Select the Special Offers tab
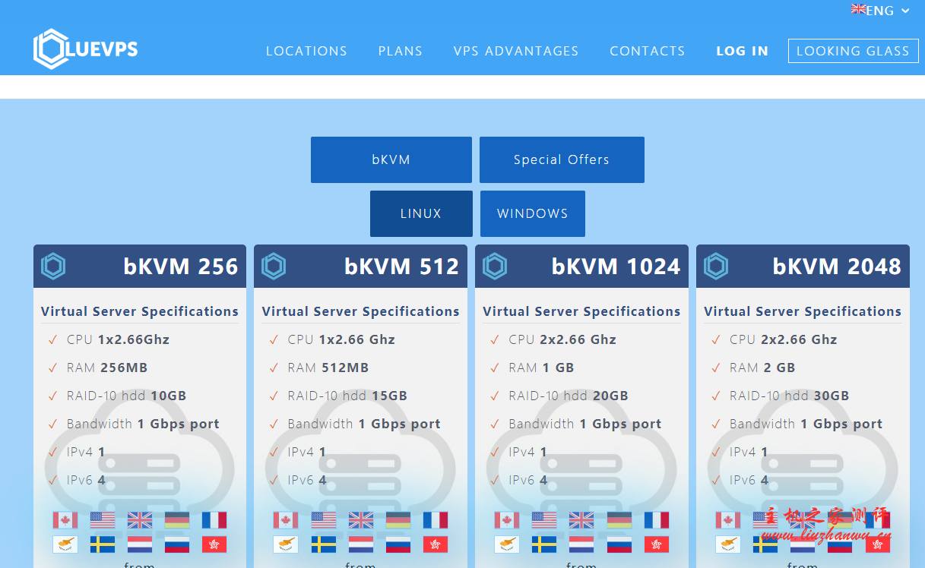 tap(562, 159)
